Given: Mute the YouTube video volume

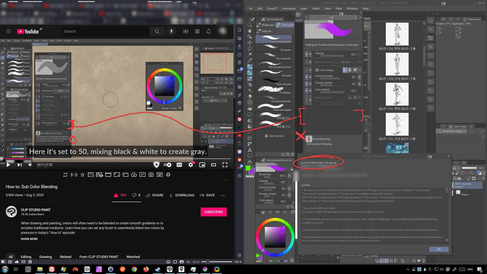Looking at the screenshot, I should pyautogui.click(x=30, y=164).
